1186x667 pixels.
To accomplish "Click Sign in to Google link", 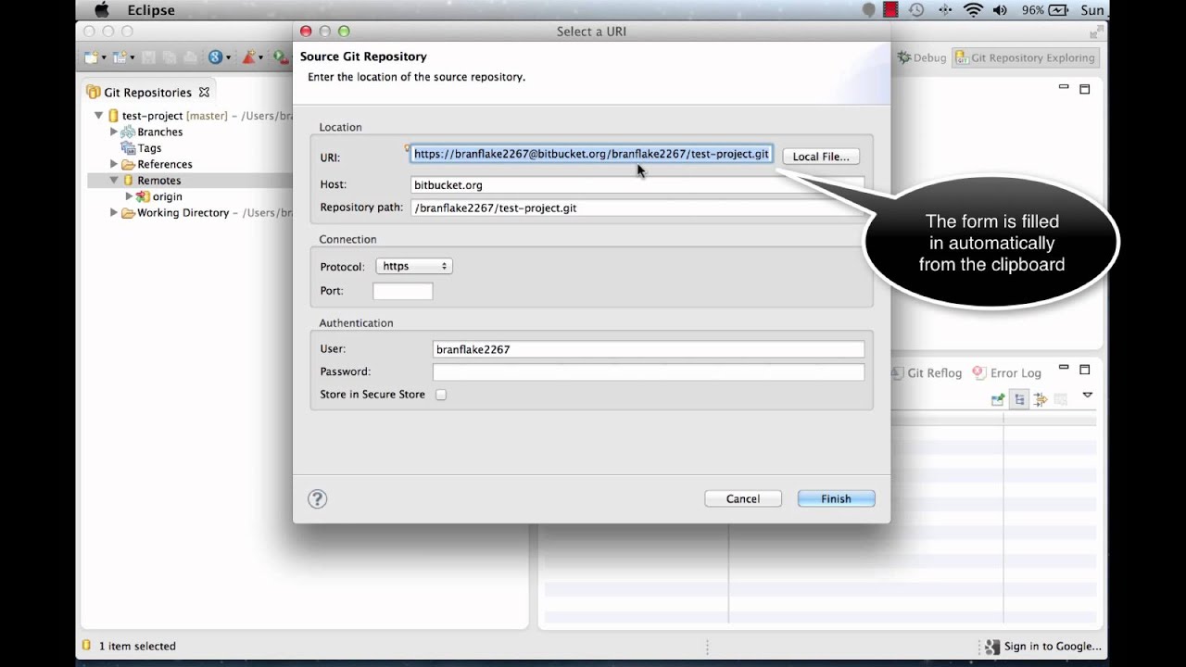I will [x=1053, y=647].
